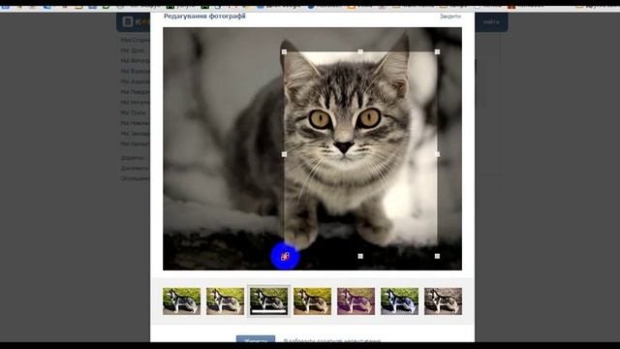Click the bottom-center crop handle

(x=360, y=256)
